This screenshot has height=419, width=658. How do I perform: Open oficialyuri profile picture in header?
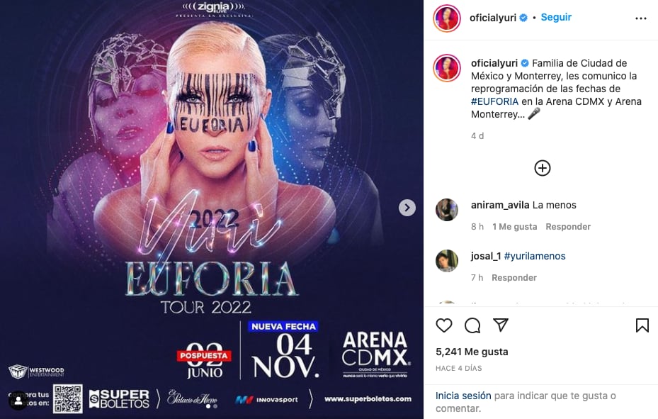[446, 18]
